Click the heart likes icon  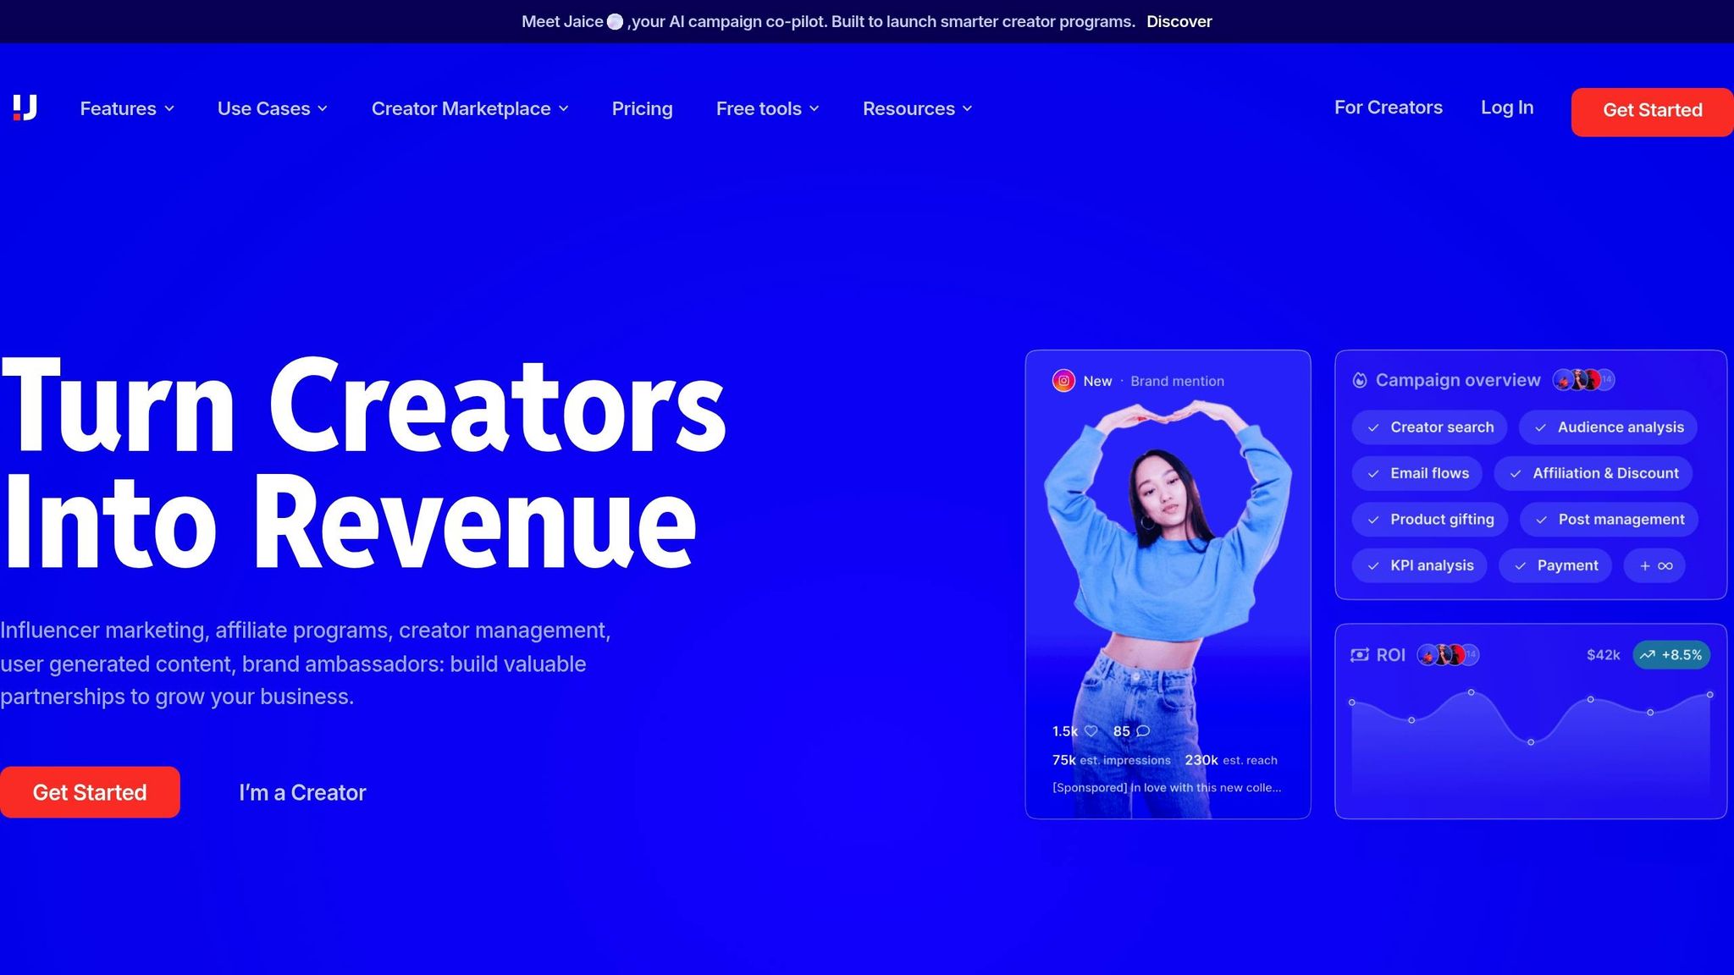(1091, 731)
